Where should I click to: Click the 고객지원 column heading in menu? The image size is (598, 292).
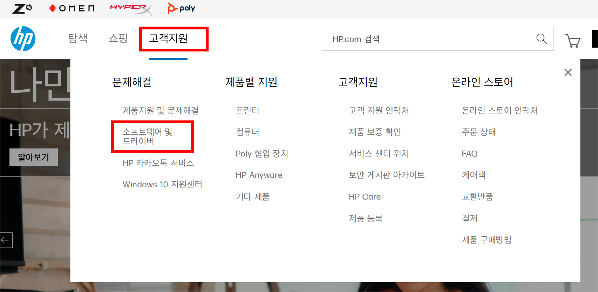[x=358, y=82]
